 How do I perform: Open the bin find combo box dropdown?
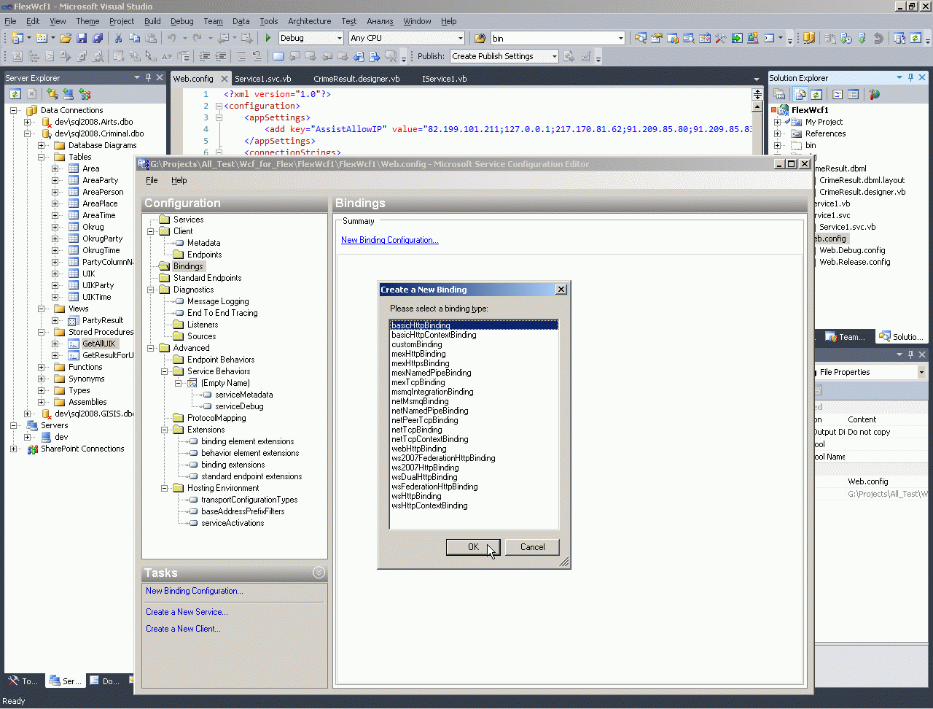pyautogui.click(x=621, y=38)
